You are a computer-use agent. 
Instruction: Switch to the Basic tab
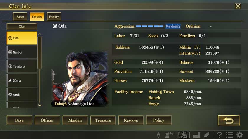coord(20,17)
